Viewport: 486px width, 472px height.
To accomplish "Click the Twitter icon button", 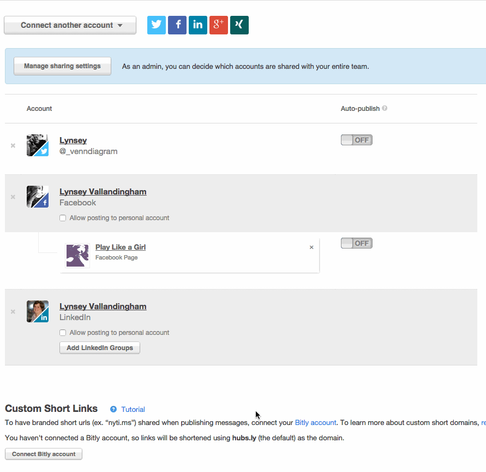I will pyautogui.click(x=157, y=25).
